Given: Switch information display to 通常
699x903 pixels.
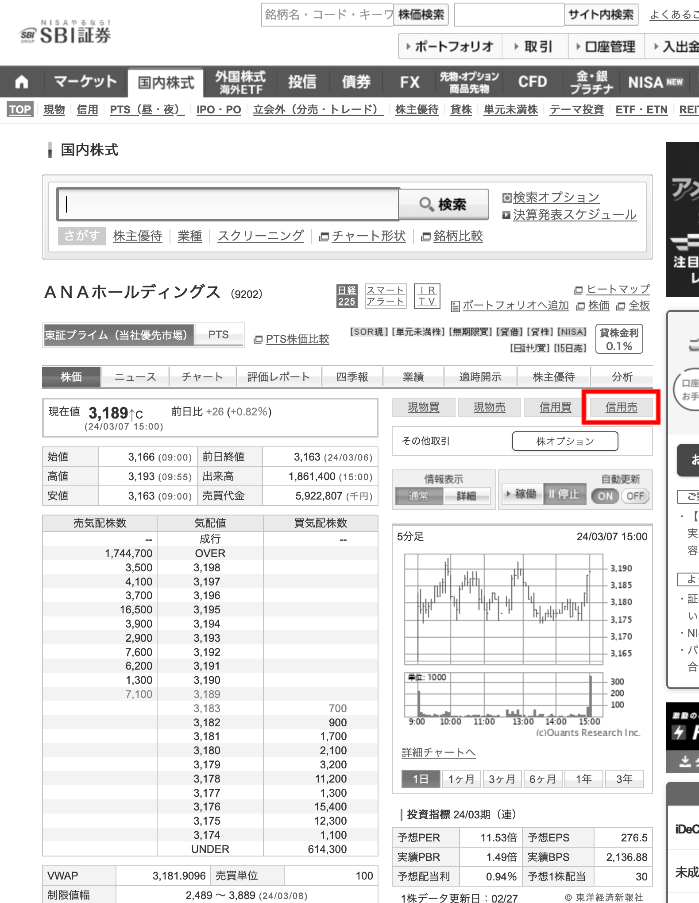Looking at the screenshot, I should pos(419,496).
